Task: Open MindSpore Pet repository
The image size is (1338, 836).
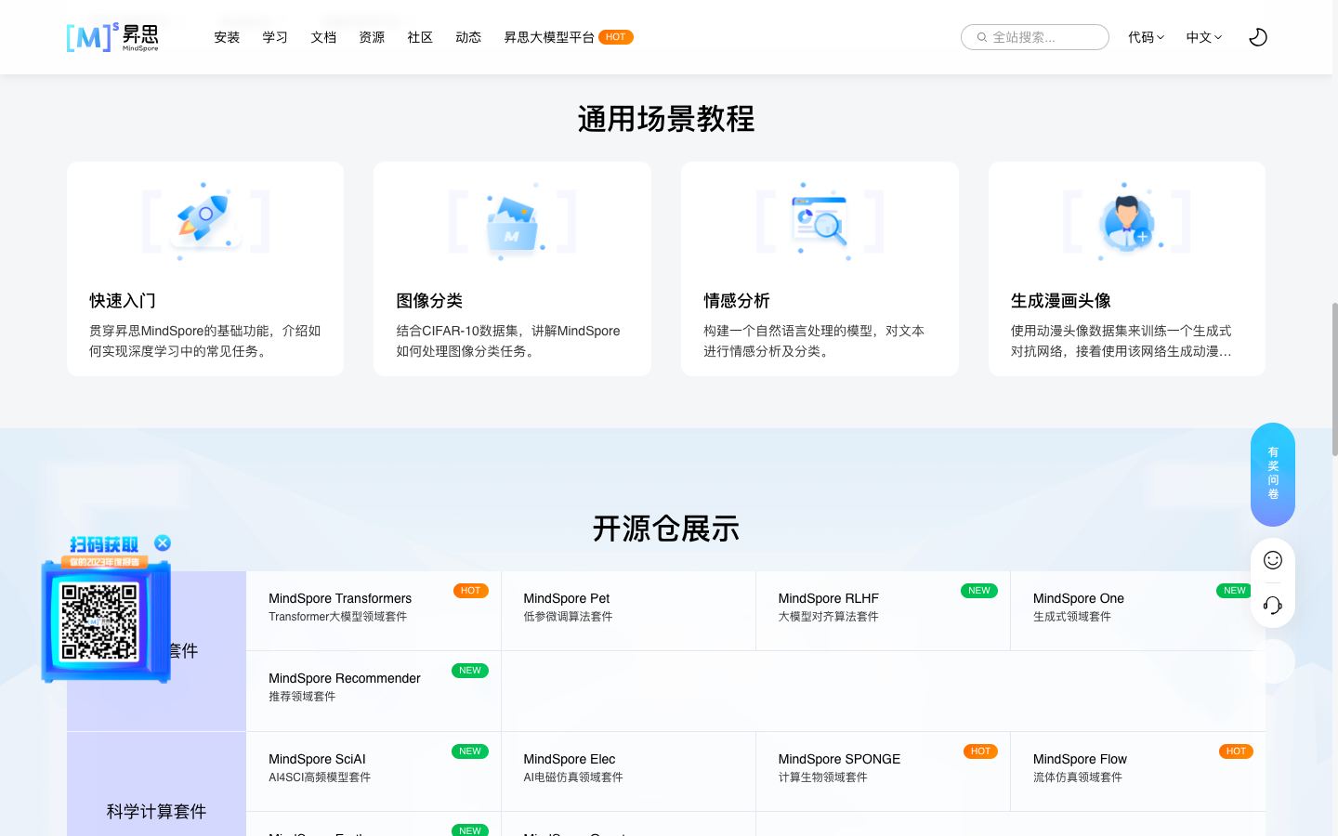Action: coord(567,598)
